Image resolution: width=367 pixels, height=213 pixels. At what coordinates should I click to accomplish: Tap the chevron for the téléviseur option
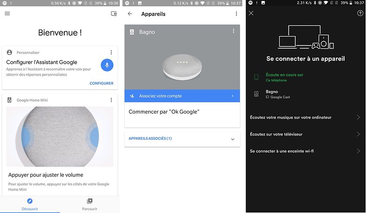[359, 134]
